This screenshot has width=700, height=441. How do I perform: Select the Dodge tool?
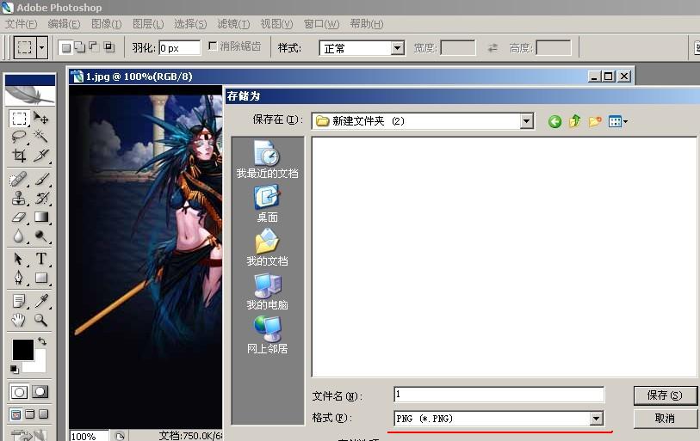(41, 236)
